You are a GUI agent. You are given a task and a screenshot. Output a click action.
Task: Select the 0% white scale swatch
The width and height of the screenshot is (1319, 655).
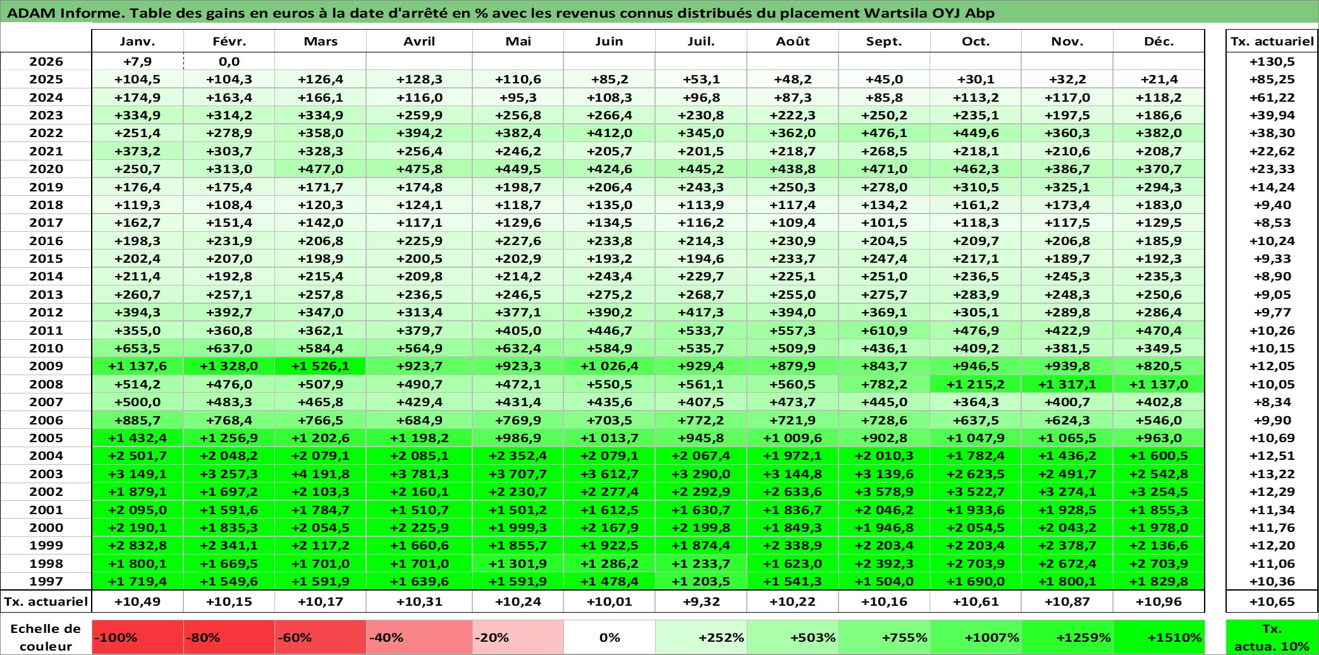tap(610, 637)
